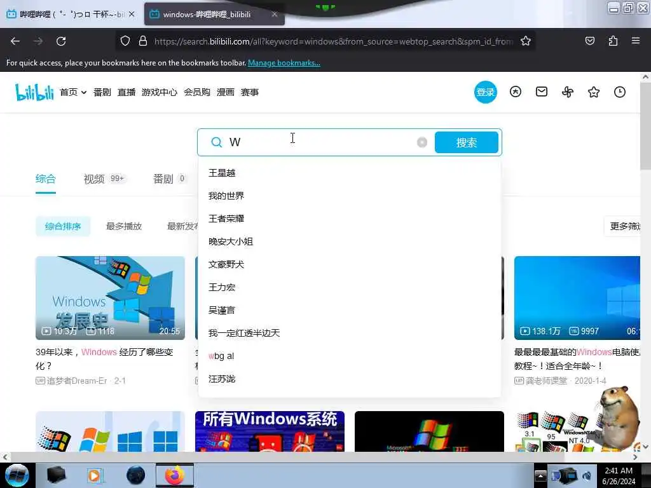This screenshot has width=651, height=488.
Task: Open the taskbar clock 2:41 AM
Action: [619, 476]
